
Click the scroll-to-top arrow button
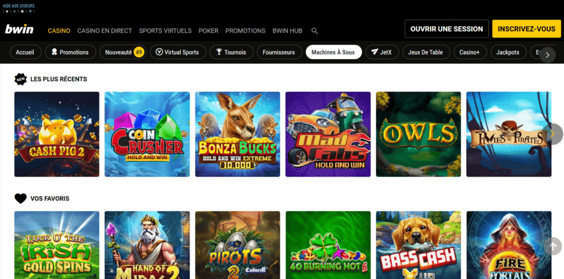[552, 246]
